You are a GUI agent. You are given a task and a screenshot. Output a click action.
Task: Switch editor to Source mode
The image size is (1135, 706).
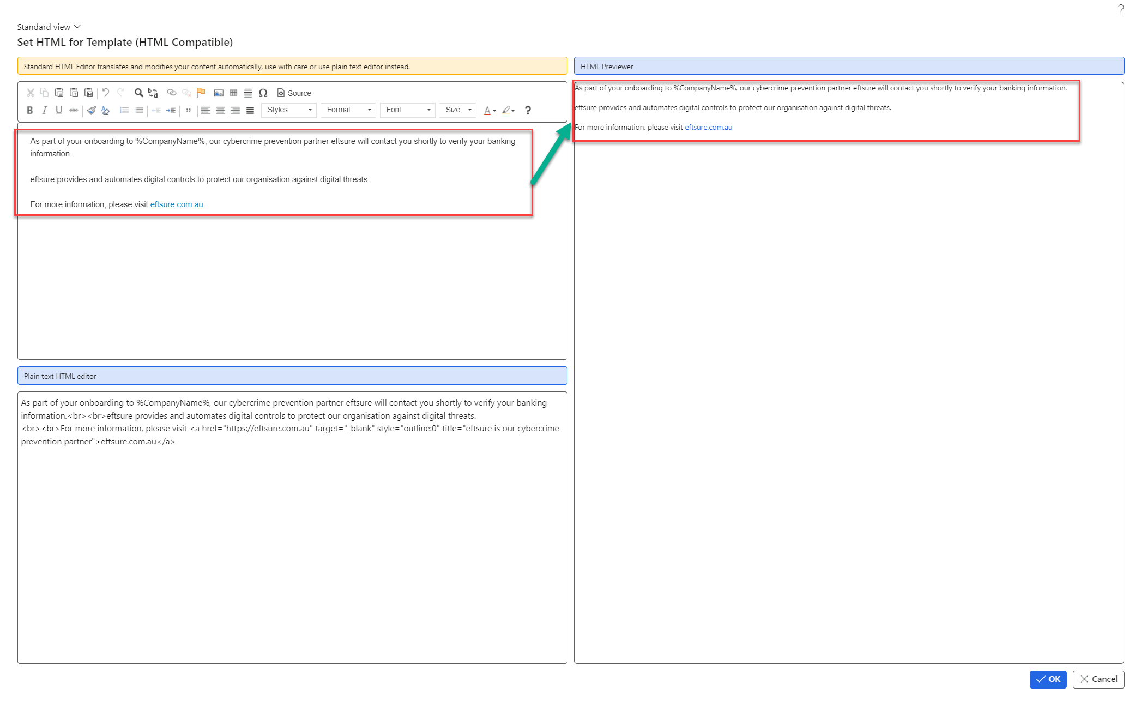click(x=294, y=93)
